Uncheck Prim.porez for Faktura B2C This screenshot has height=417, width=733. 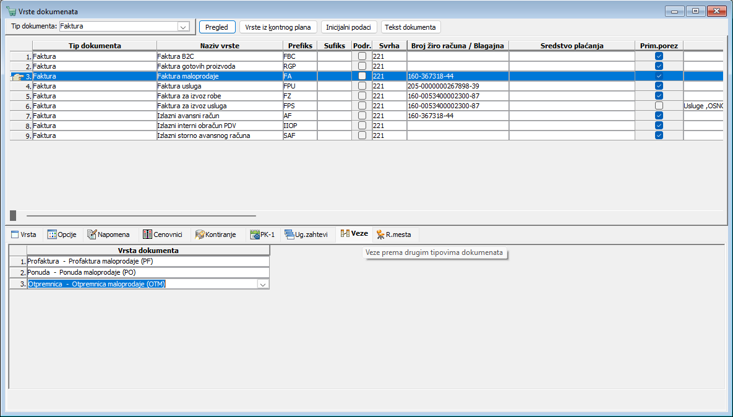coord(659,56)
